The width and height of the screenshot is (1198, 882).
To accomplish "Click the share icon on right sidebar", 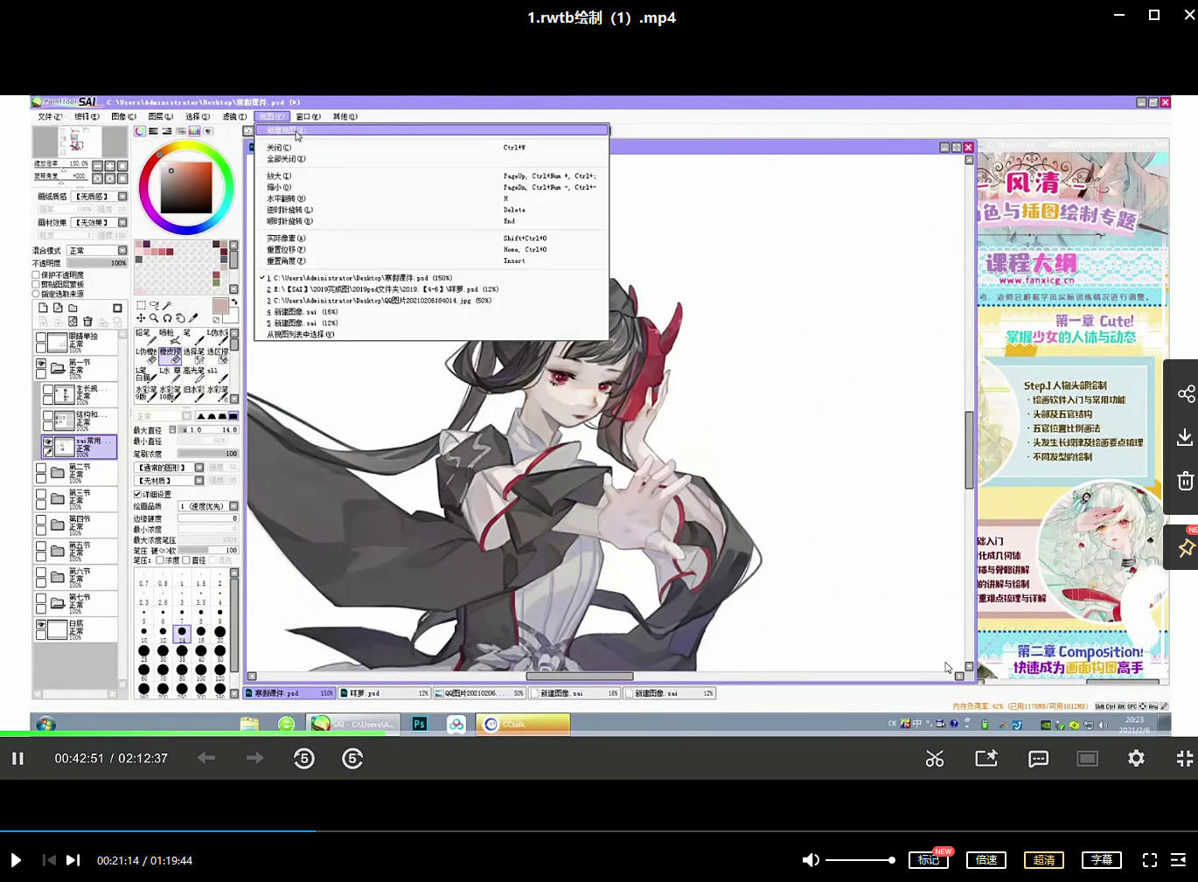I will pos(1185,393).
